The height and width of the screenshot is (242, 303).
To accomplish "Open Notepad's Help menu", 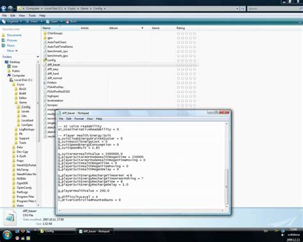I will point(99,119).
